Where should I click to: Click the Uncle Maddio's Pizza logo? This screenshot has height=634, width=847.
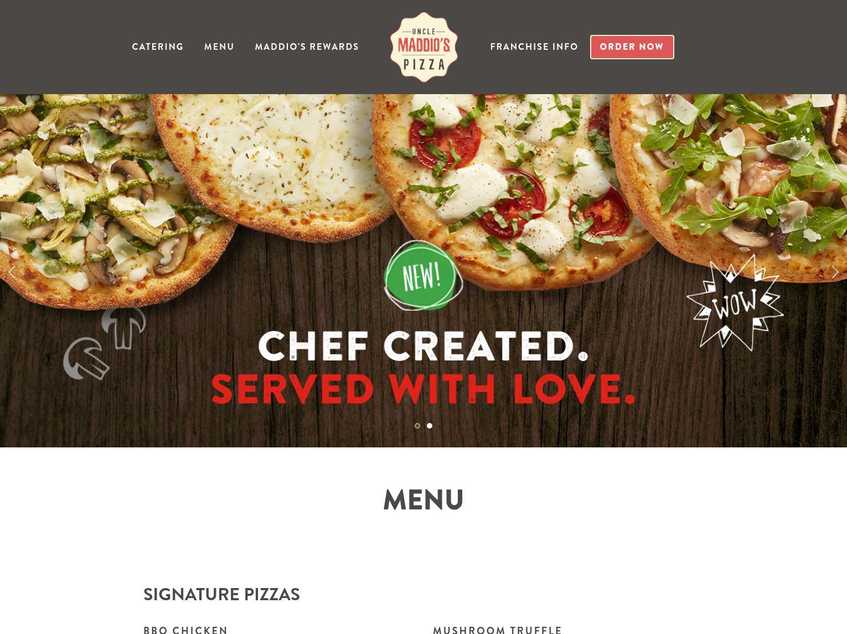click(423, 47)
